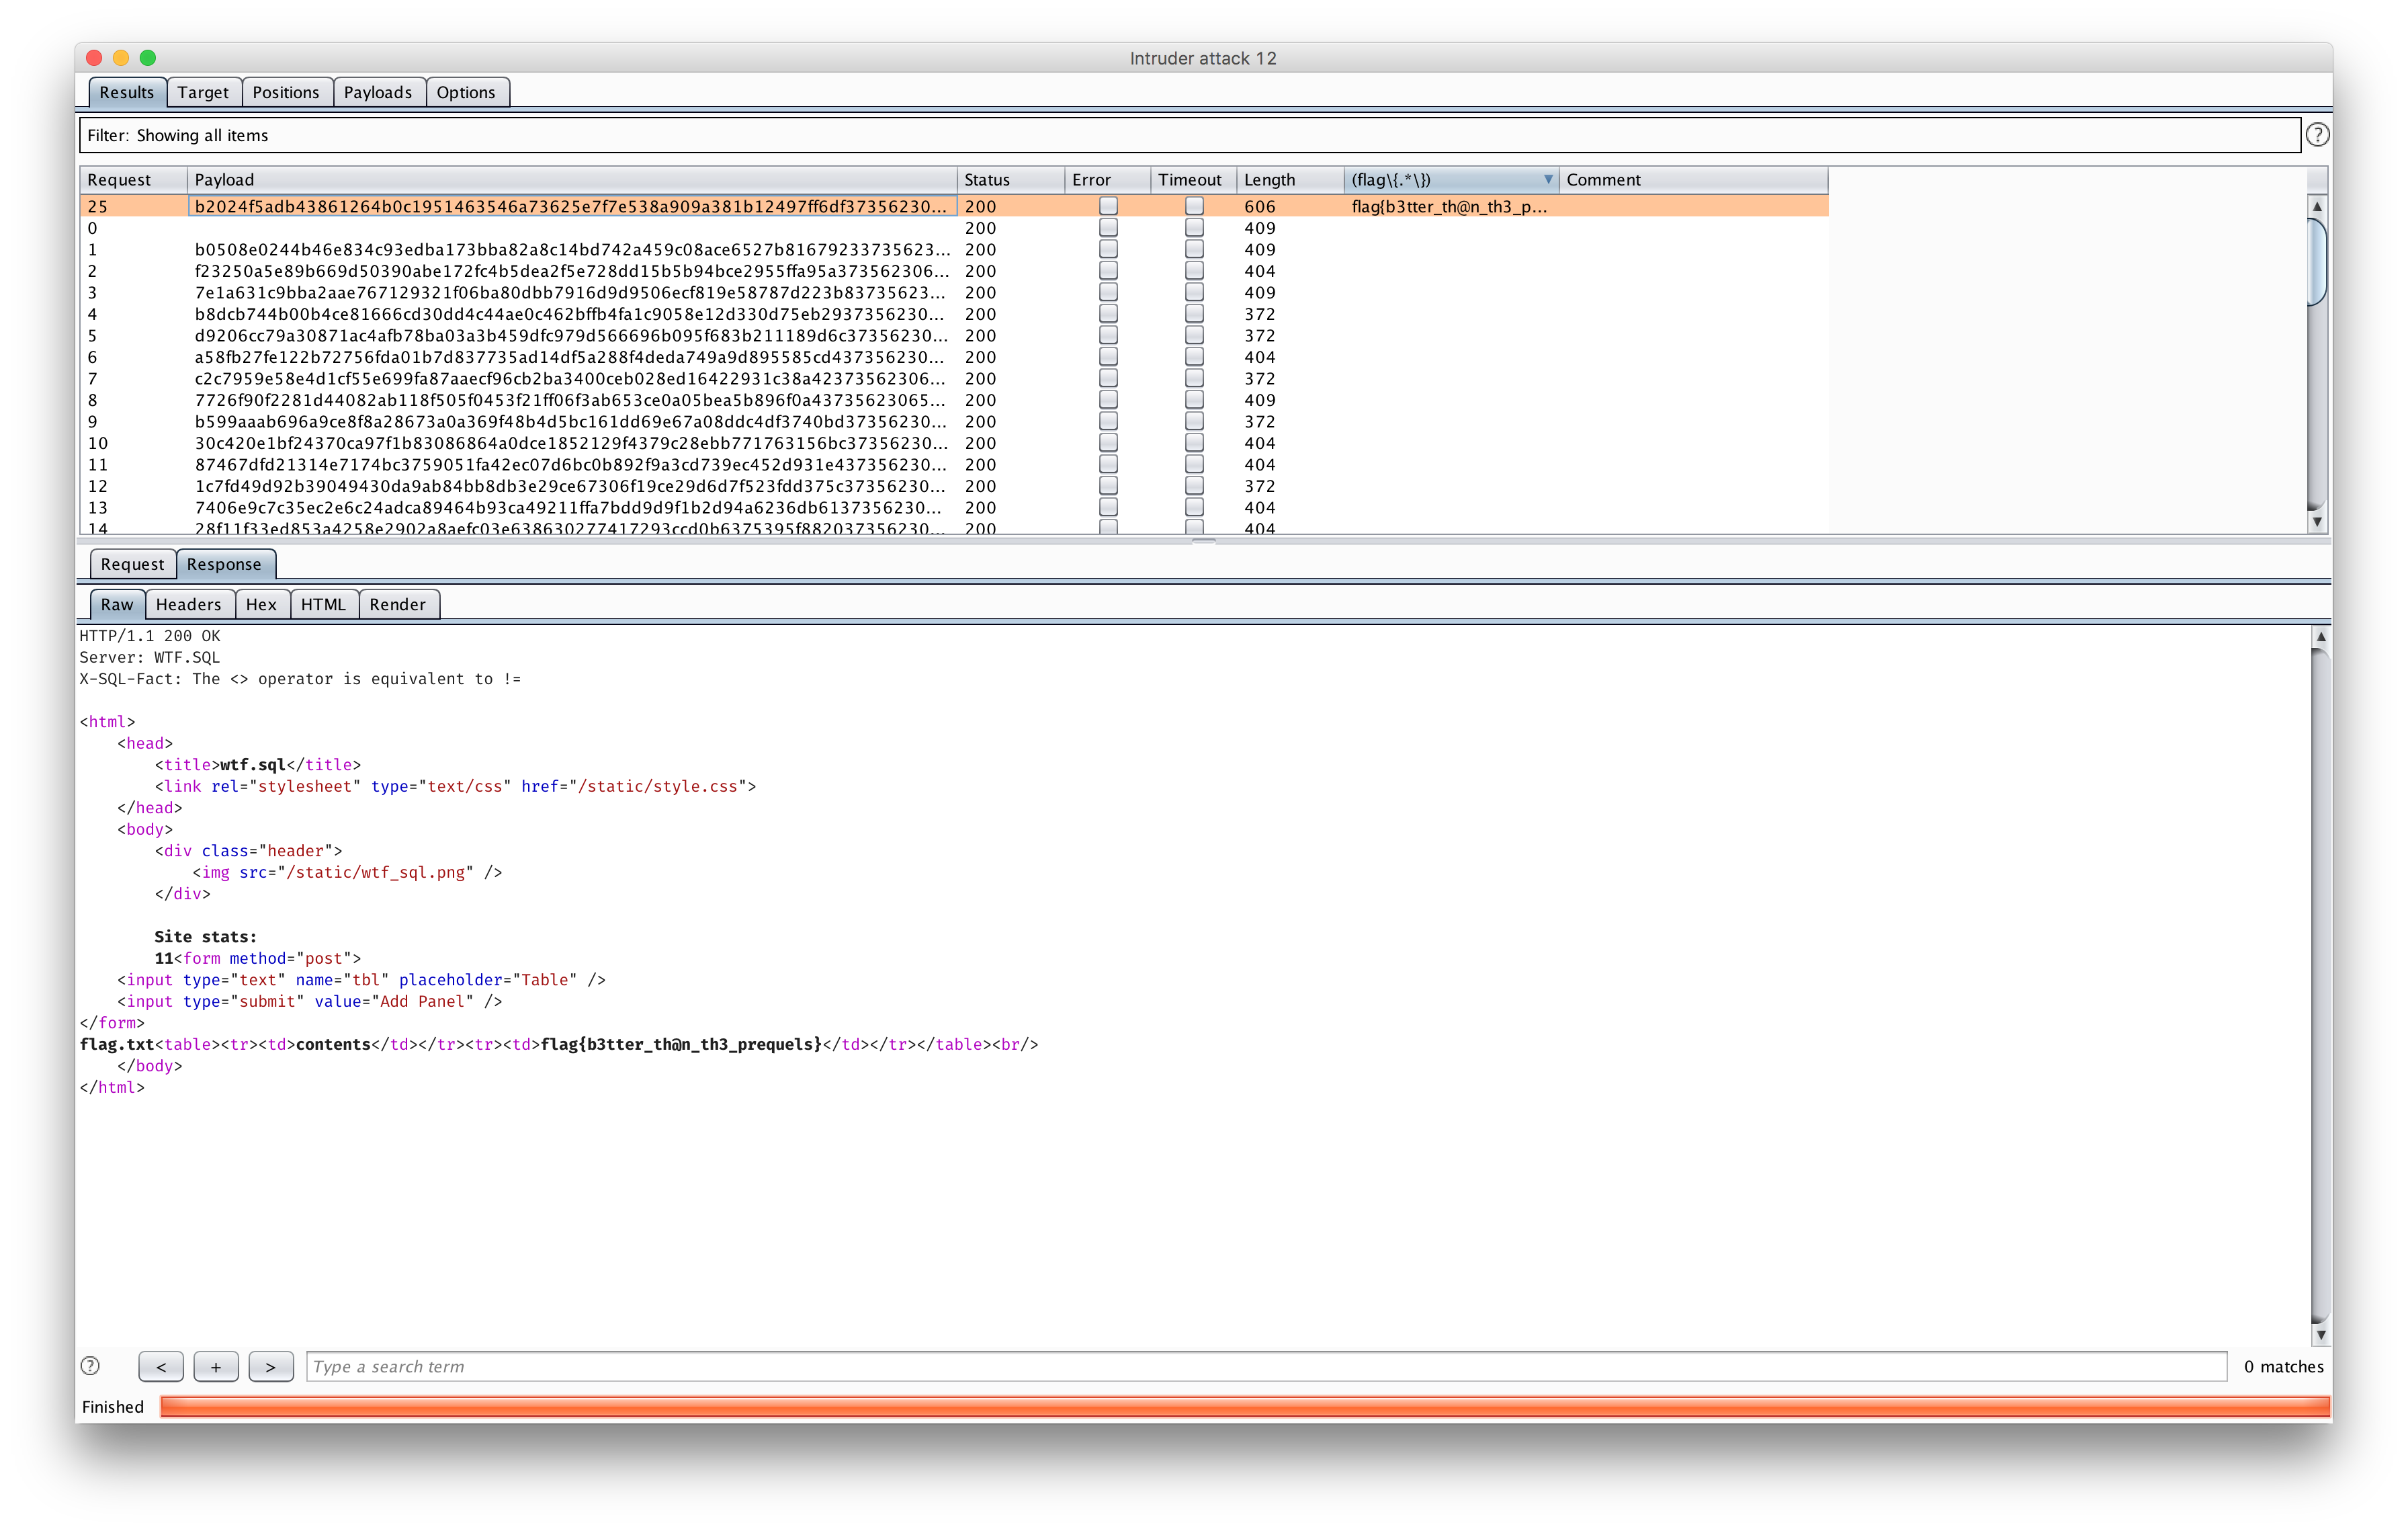Toggle Error checkbox on request 25 row
2408x1531 pixels.
coord(1108,206)
